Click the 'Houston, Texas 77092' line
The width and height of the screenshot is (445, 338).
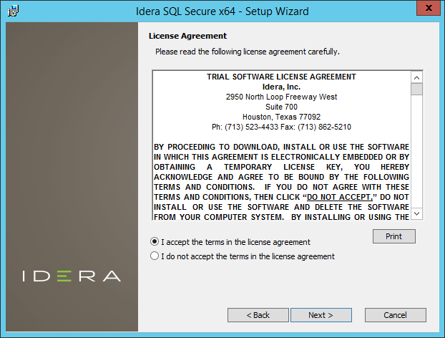(x=281, y=117)
